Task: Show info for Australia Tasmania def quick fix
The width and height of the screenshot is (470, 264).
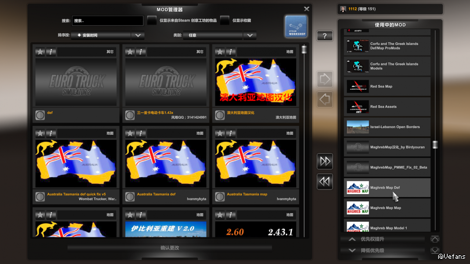Action: pos(51,133)
